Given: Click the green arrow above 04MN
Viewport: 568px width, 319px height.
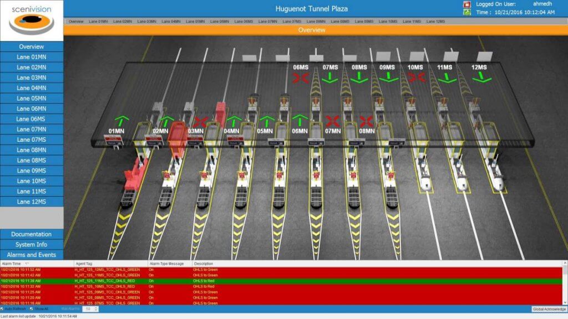Looking at the screenshot, I should click(x=234, y=121).
